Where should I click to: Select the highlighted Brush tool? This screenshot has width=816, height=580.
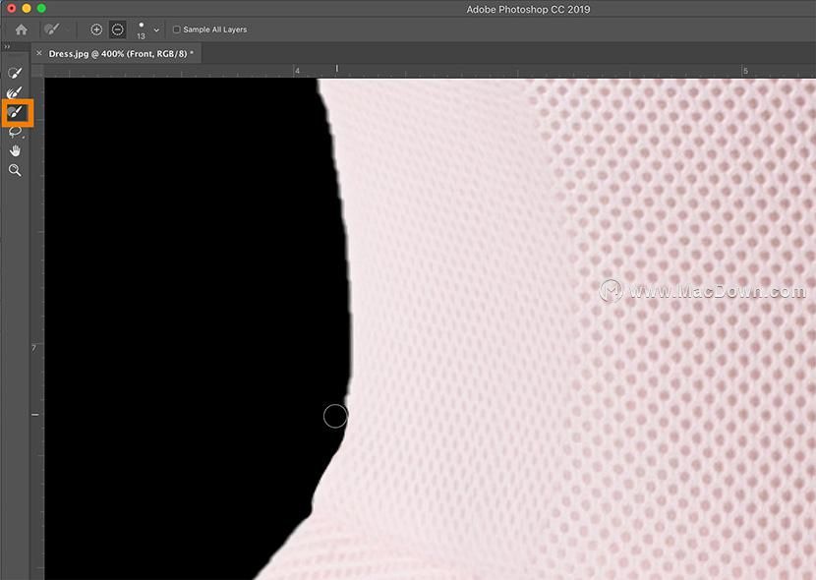coord(16,112)
